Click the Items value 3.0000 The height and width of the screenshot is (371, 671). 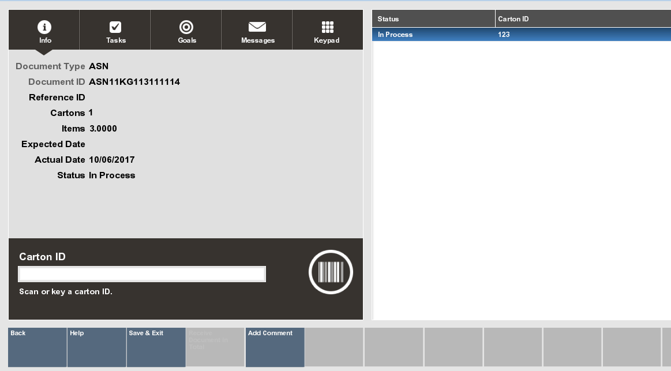103,128
